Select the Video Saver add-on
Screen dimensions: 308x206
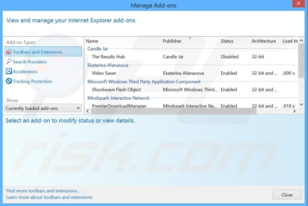pyautogui.click(x=191, y=73)
